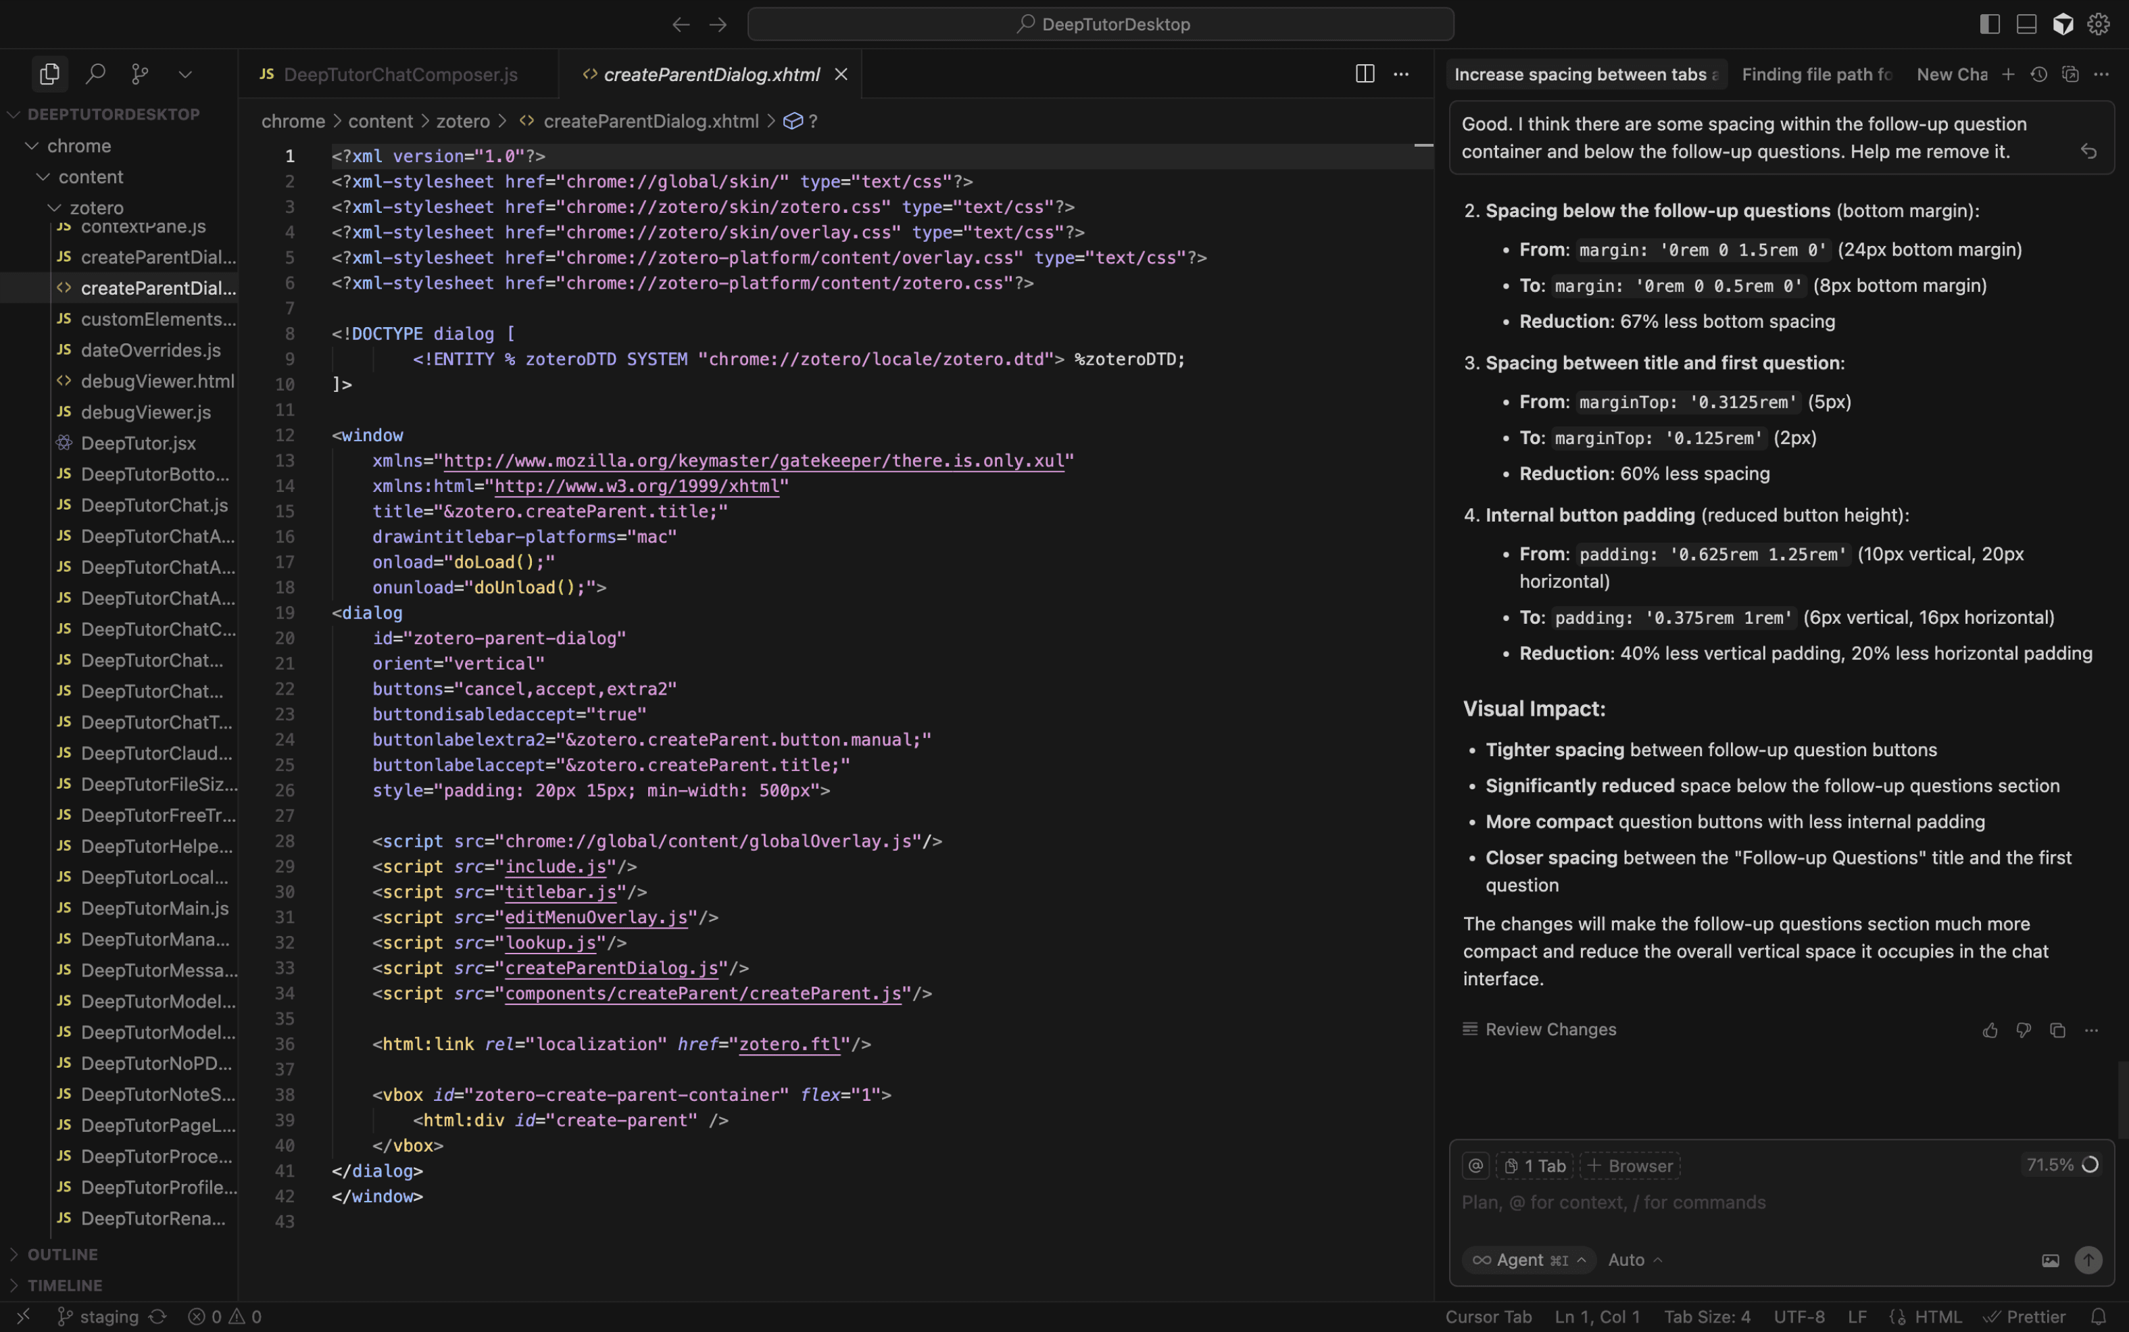Open the Source Control branch icon
This screenshot has width=2129, height=1332.
139,74
